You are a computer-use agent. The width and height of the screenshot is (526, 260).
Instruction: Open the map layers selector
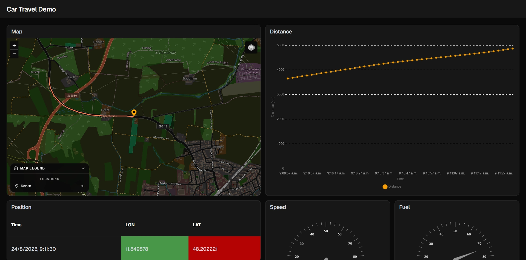pos(251,48)
